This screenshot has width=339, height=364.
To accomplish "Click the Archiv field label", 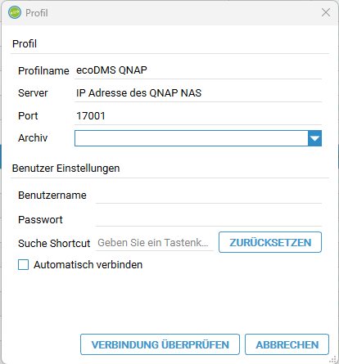I will (x=33, y=138).
